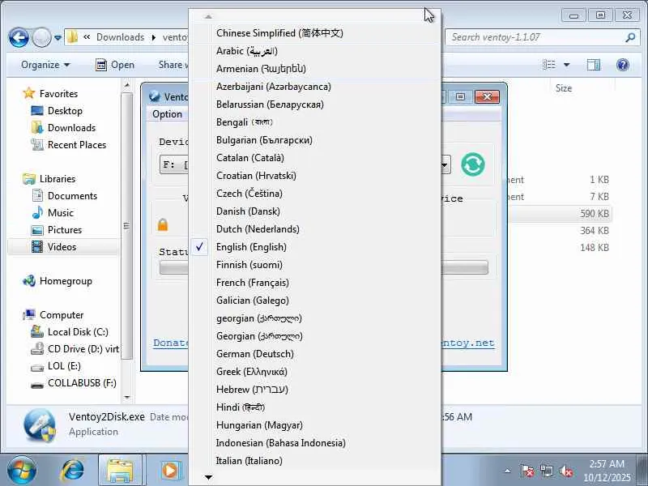Open Downloads in navigation pane
Screen dimensions: 648x486
tap(64, 128)
